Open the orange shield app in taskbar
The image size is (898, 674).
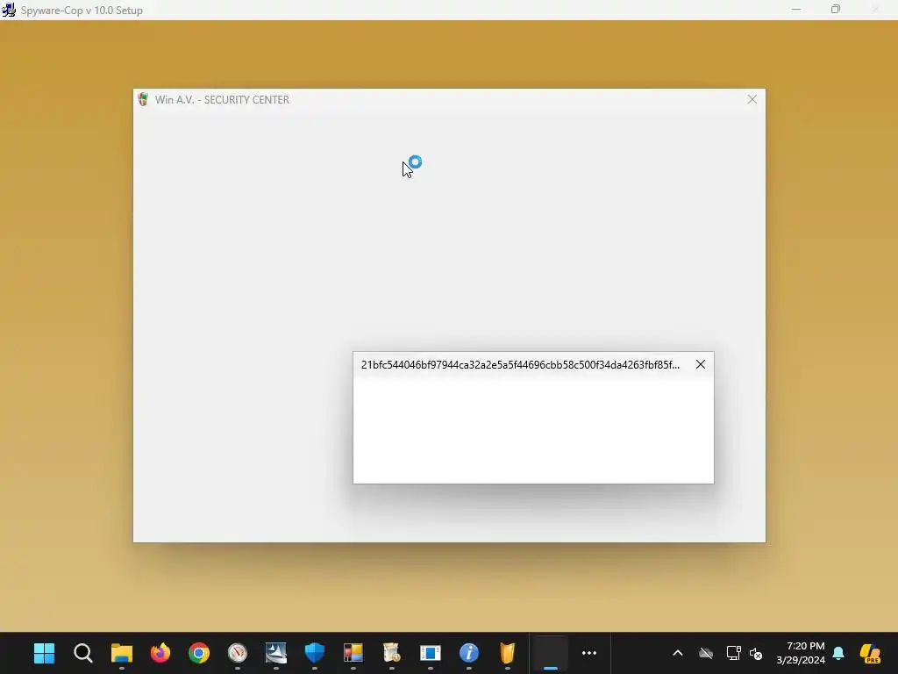tap(508, 653)
